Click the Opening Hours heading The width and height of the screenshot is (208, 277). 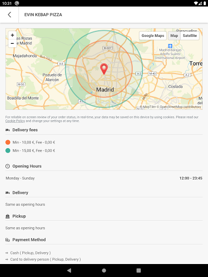[27, 166]
